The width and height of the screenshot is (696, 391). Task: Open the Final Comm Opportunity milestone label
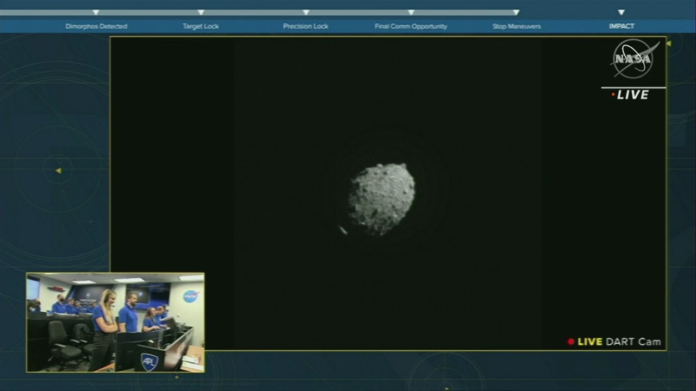(x=411, y=26)
